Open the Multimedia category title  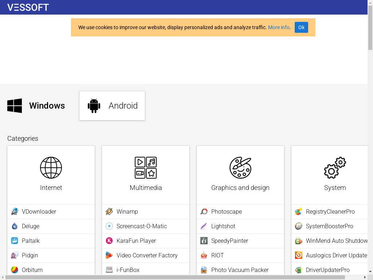tap(146, 188)
